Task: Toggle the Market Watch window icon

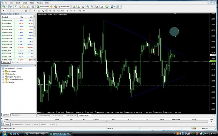Action: [x=16, y=7]
